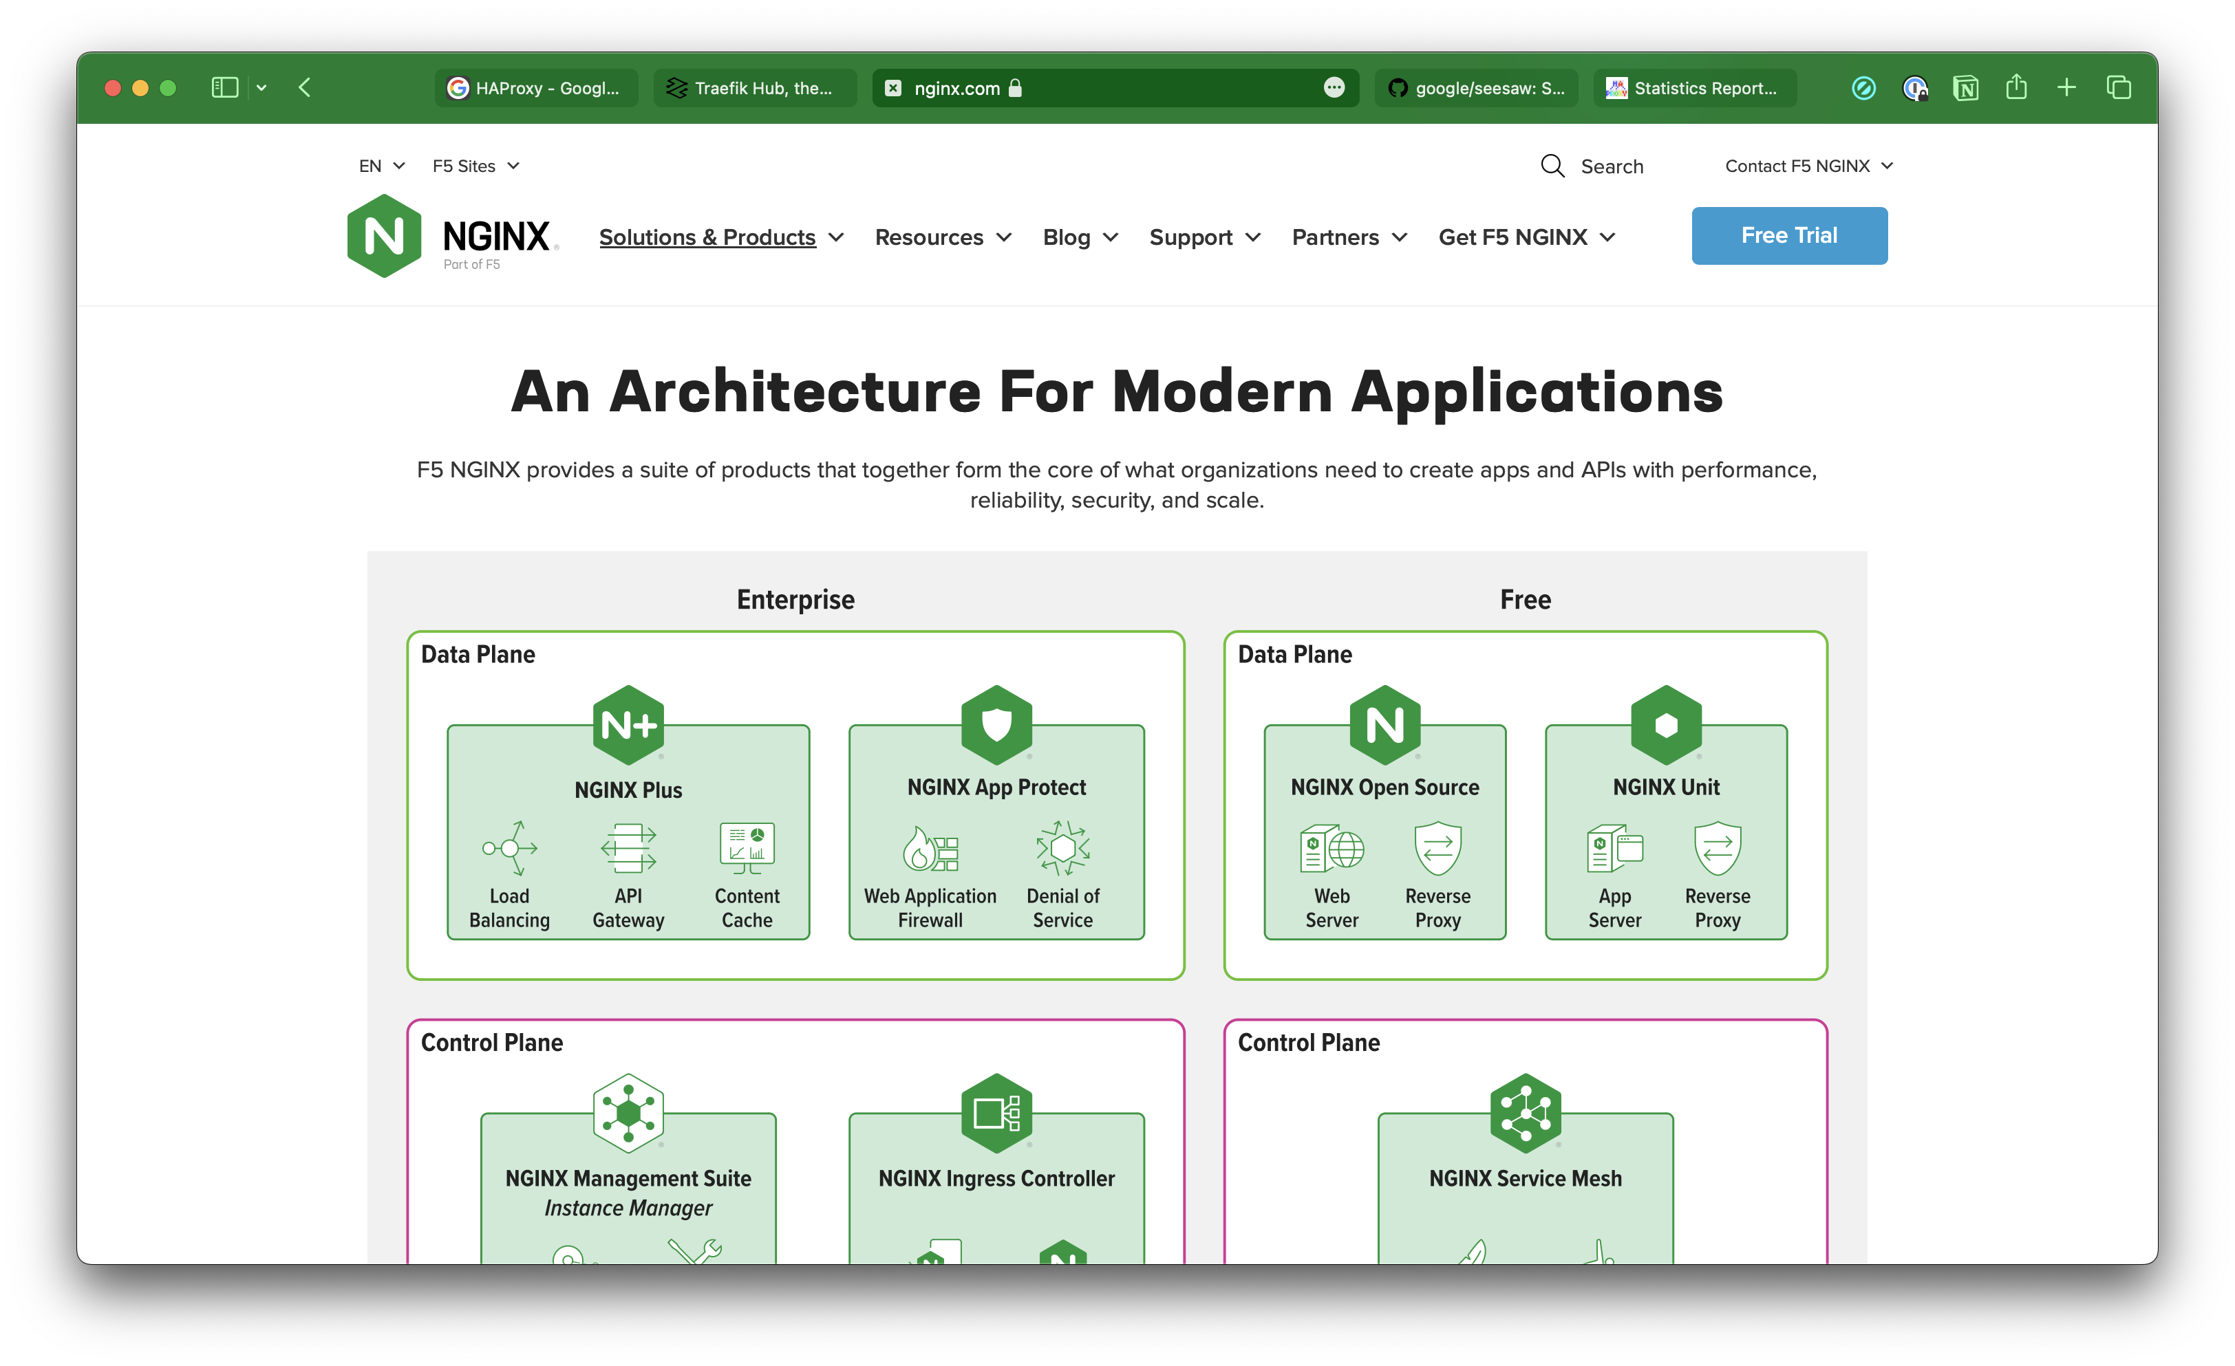Click the NGINX Ingress Controller icon
This screenshot has width=2235, height=1366.
point(997,1113)
